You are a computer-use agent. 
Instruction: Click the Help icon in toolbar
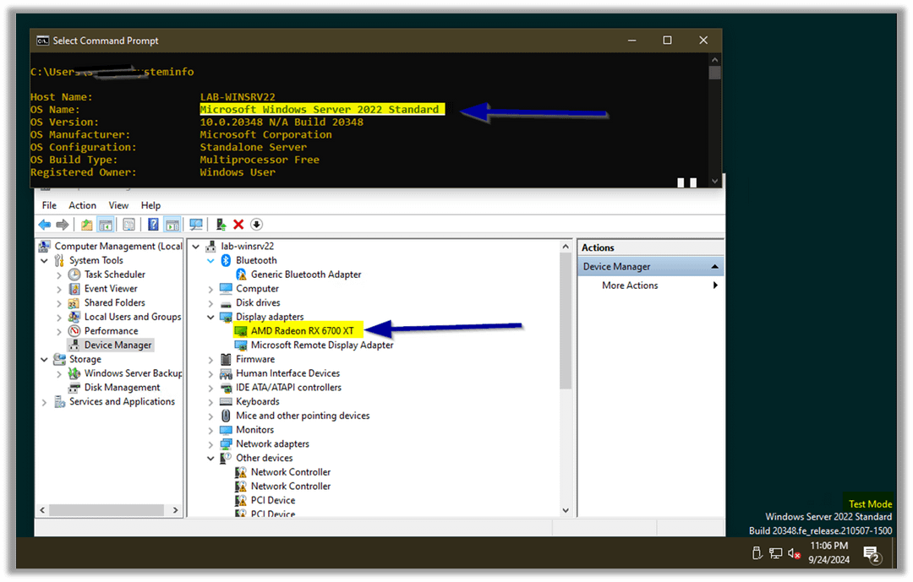coord(153,225)
